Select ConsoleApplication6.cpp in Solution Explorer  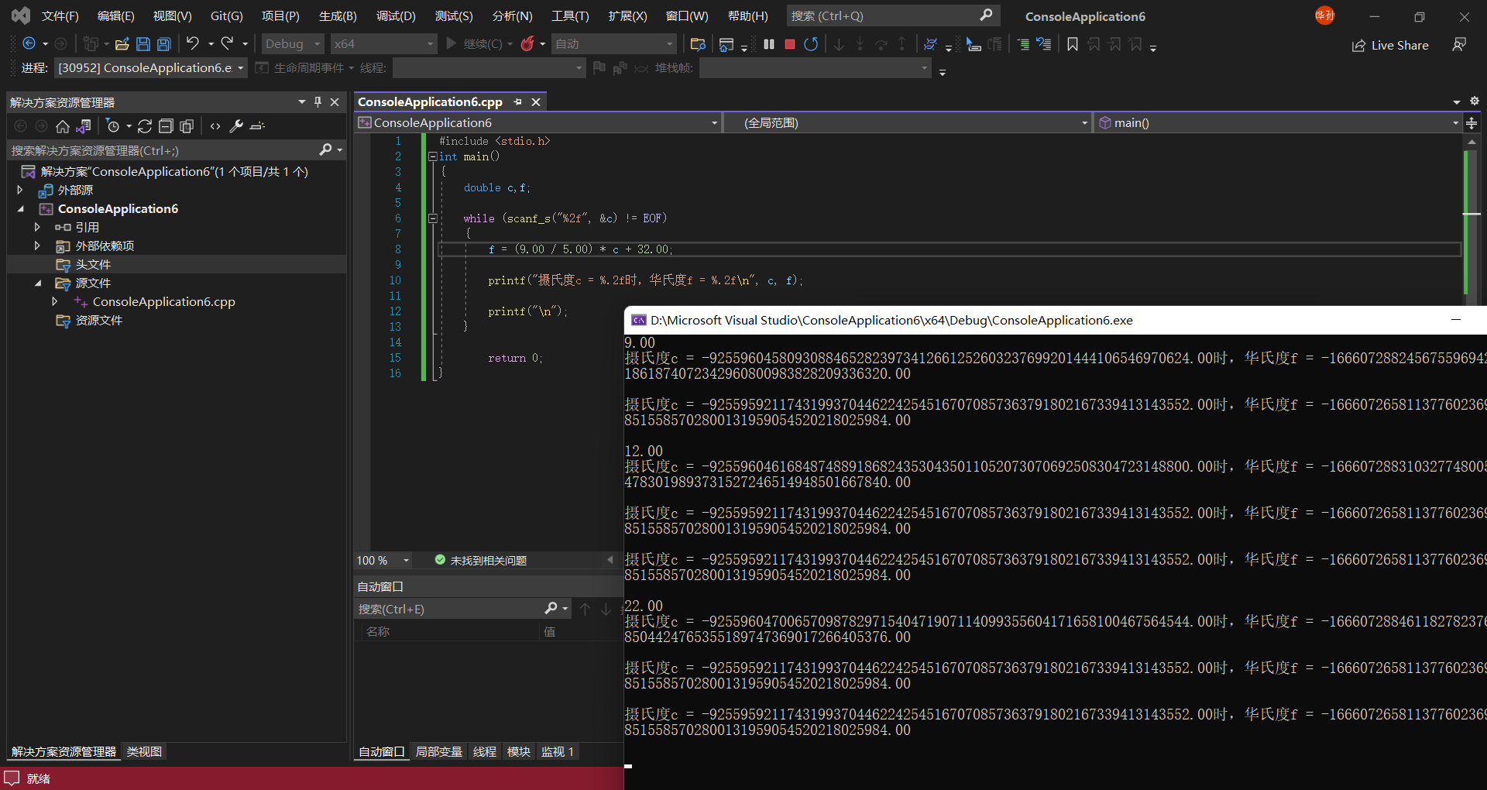pos(163,302)
